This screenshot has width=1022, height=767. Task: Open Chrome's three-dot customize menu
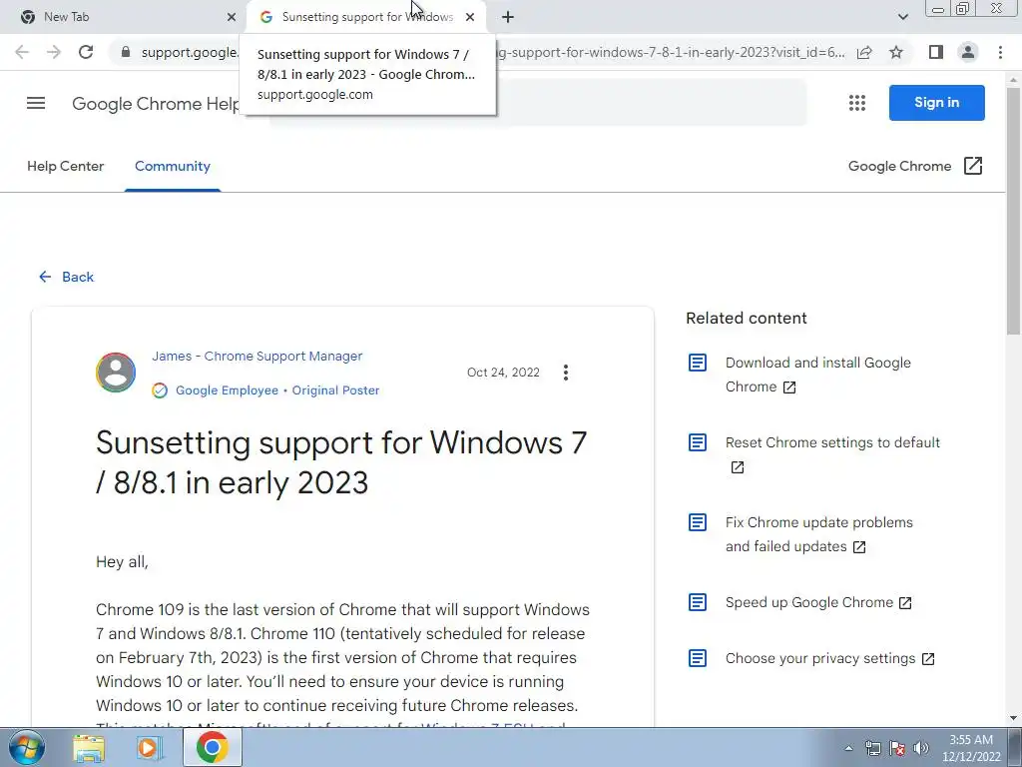(1000, 52)
